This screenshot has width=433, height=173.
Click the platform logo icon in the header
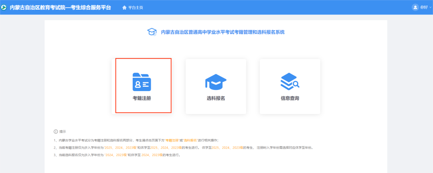point(4,8)
